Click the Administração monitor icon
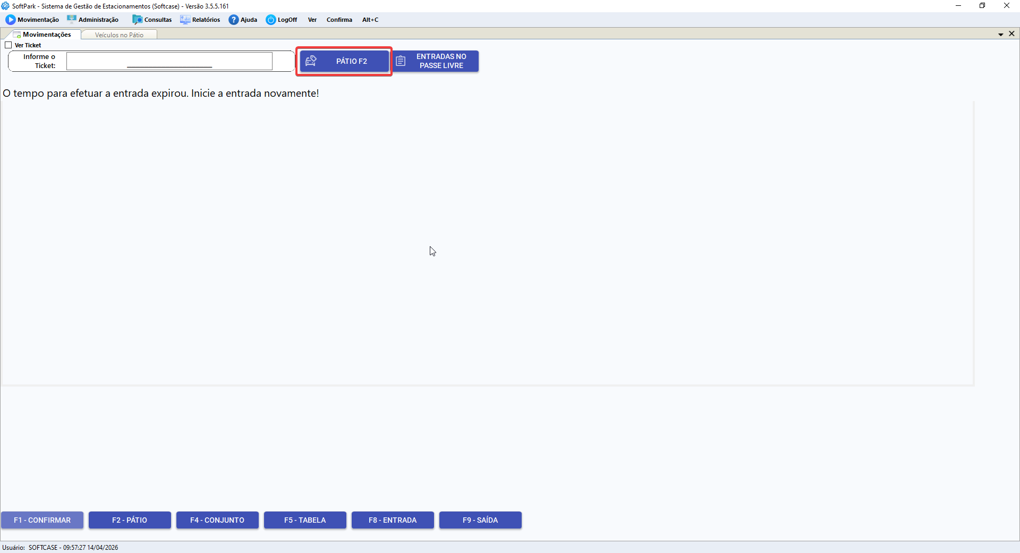This screenshot has height=553, width=1020. [x=72, y=20]
